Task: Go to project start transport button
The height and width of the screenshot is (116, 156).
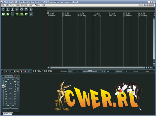Action: tap(3, 71)
